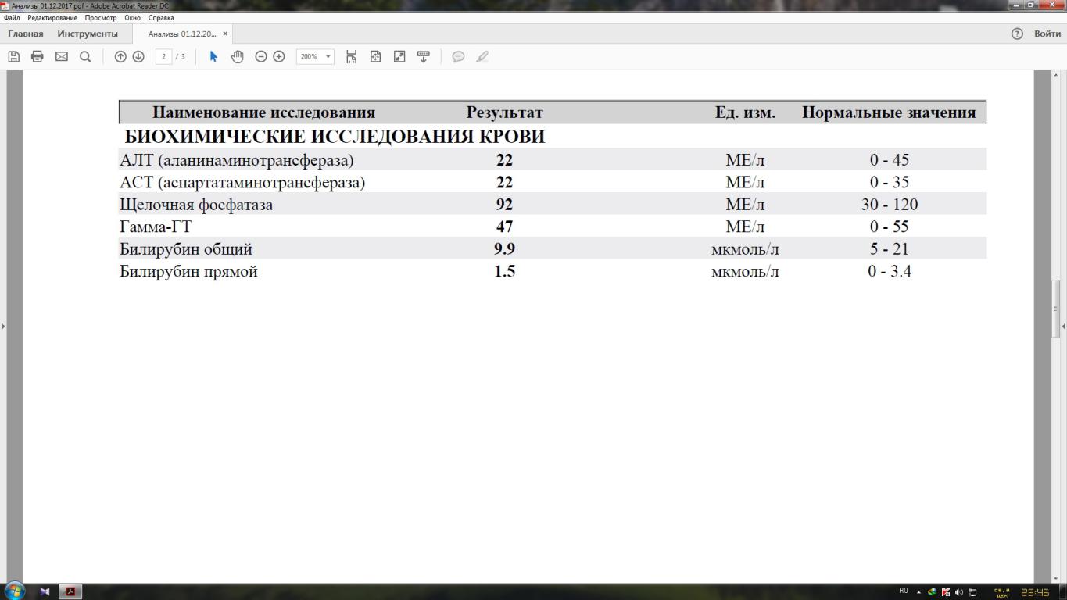Click the Save file icon
The width and height of the screenshot is (1067, 600).
pyautogui.click(x=13, y=56)
